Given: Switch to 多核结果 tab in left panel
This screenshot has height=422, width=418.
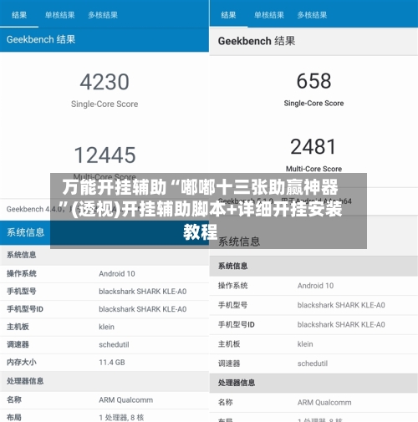Looking at the screenshot, I should coord(103,15).
